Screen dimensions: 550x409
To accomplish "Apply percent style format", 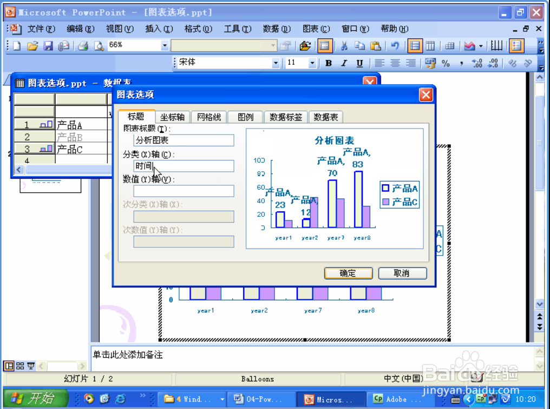I will click(x=446, y=63).
